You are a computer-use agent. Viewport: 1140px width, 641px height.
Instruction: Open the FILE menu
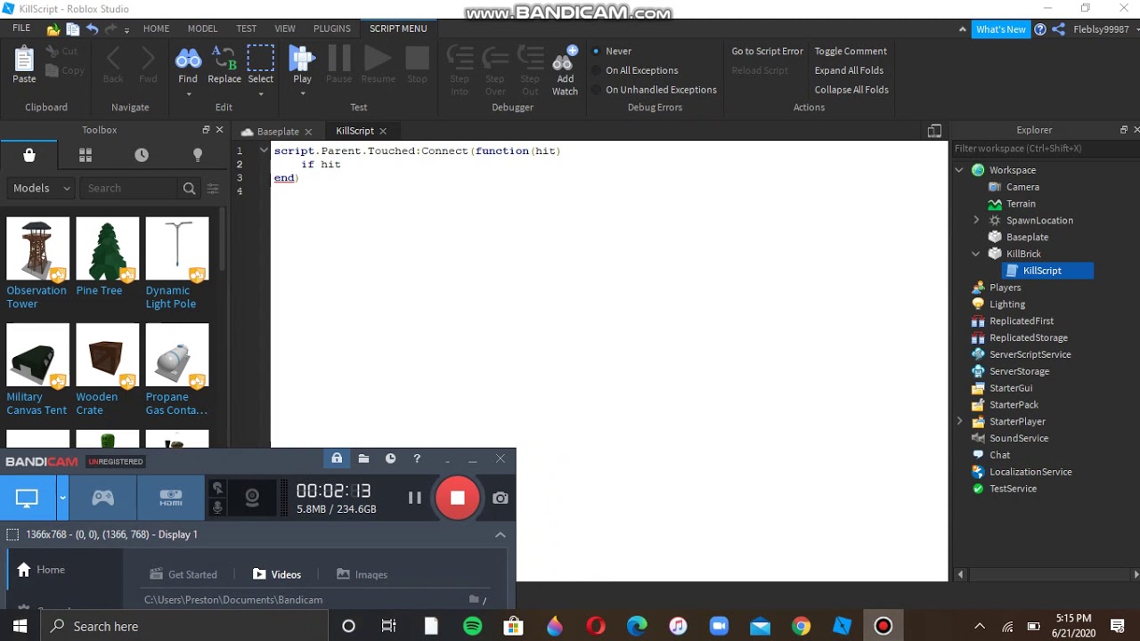[x=21, y=28]
